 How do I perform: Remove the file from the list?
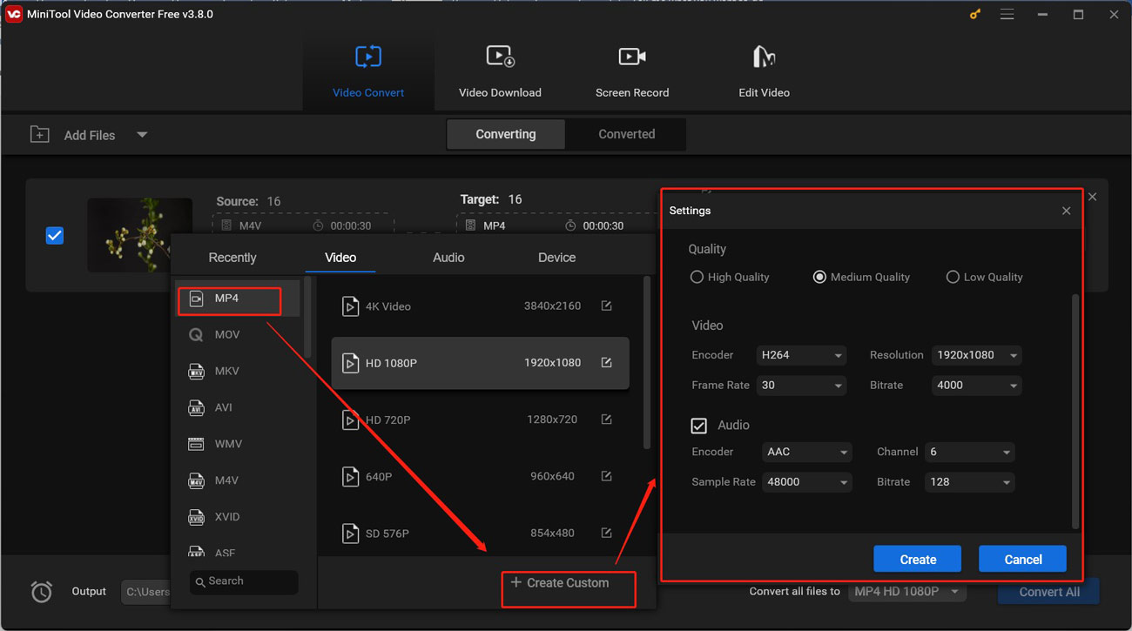(1092, 197)
